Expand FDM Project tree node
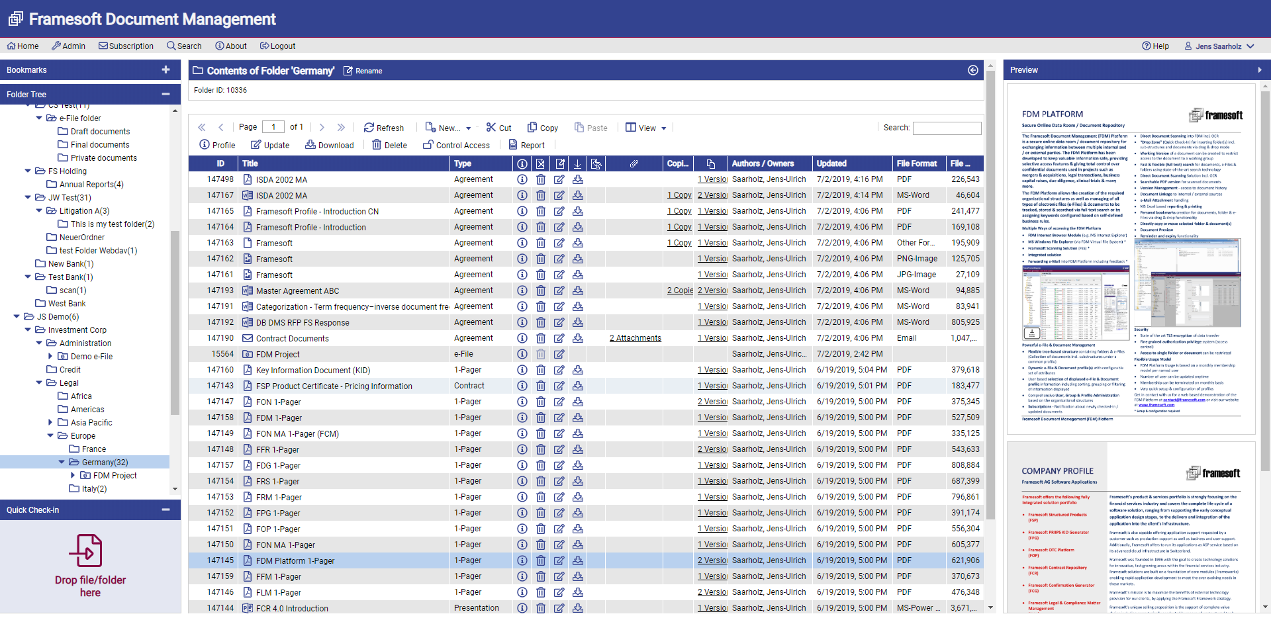This screenshot has width=1271, height=620. coord(73,475)
